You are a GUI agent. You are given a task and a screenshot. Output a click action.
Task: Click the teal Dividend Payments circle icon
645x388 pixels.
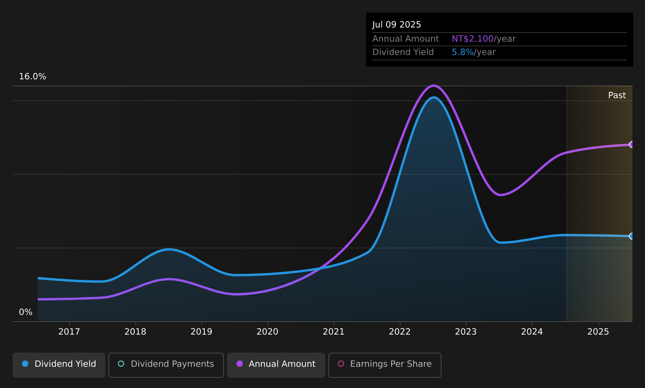[121, 364]
